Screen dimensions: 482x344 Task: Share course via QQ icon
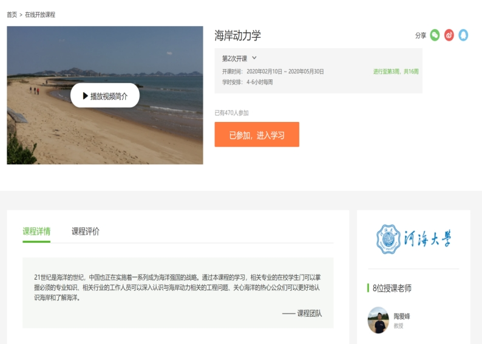tap(463, 35)
